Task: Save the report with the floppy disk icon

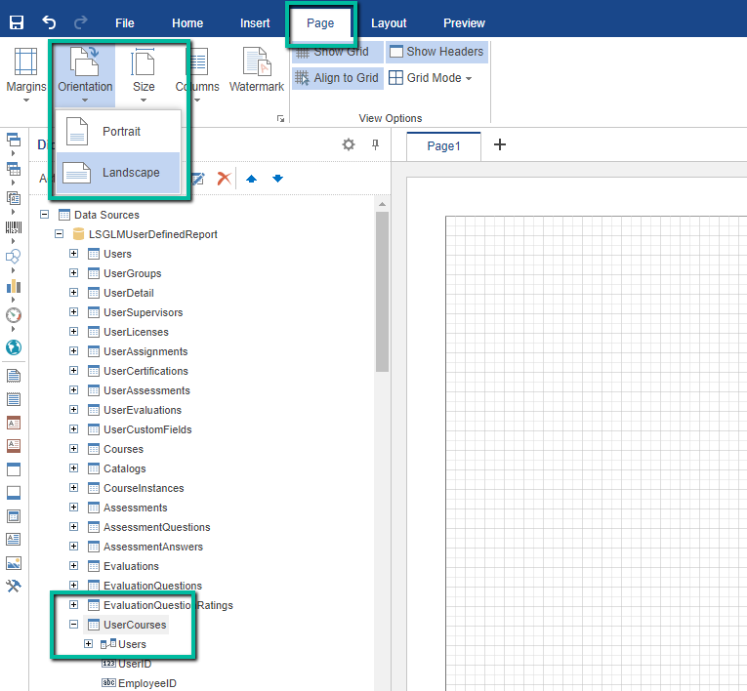Action: pyautogui.click(x=17, y=22)
